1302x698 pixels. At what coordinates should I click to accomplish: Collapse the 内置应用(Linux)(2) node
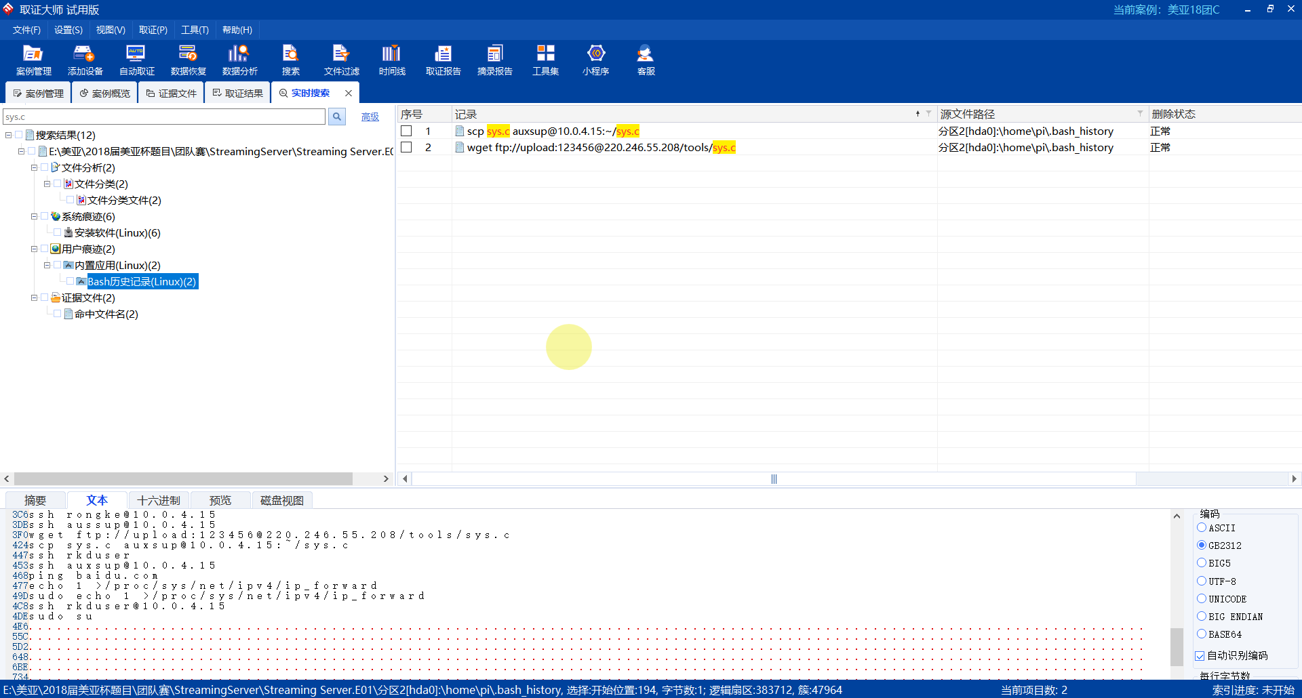47,265
